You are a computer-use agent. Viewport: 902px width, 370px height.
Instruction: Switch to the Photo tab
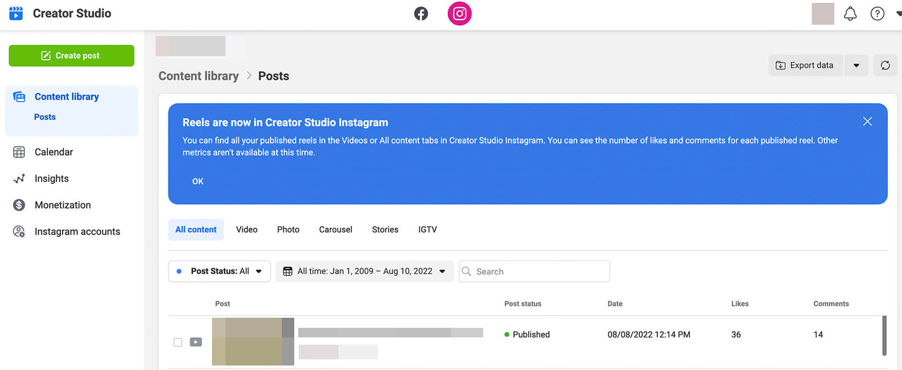(288, 229)
